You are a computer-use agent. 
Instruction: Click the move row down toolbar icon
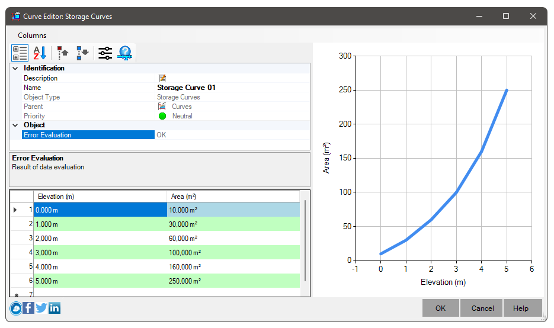coord(83,53)
